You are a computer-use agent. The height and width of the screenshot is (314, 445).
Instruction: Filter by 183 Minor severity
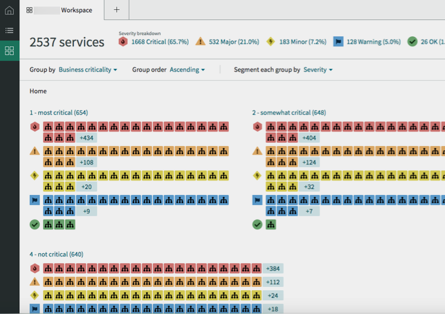click(303, 42)
